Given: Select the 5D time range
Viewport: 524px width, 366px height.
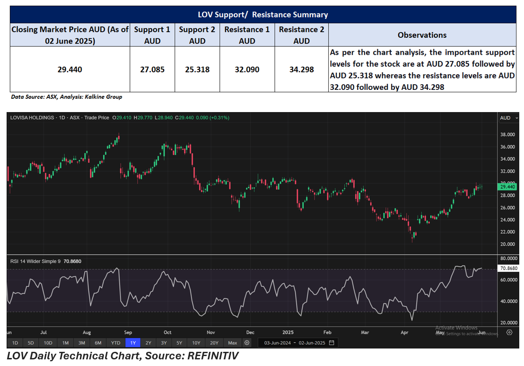Looking at the screenshot, I should 31,342.
